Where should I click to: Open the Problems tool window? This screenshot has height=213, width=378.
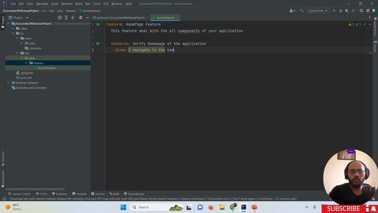click(x=60, y=194)
